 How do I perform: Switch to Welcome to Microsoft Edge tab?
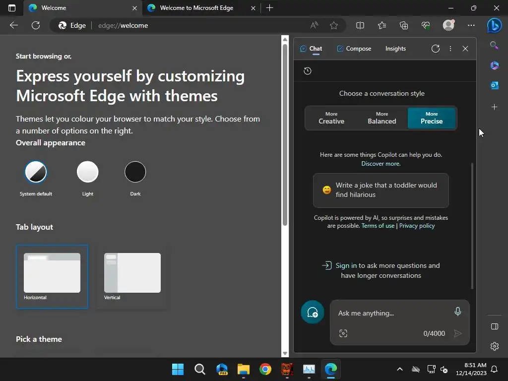click(x=196, y=8)
